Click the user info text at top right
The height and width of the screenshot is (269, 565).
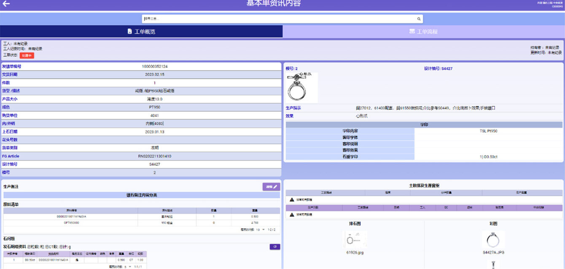(550, 4)
